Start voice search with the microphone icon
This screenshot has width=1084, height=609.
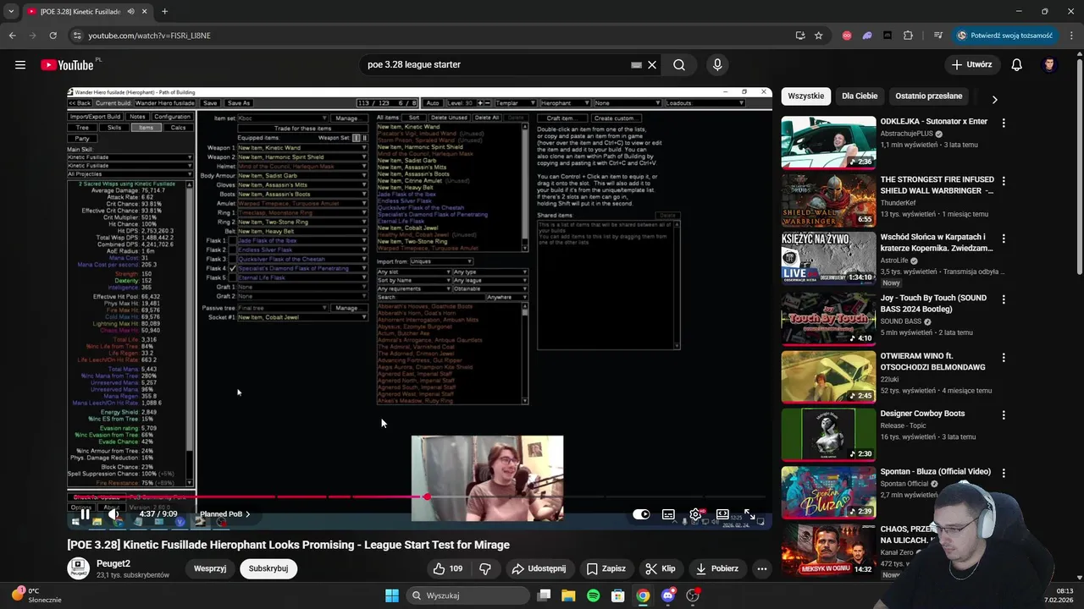(x=717, y=65)
